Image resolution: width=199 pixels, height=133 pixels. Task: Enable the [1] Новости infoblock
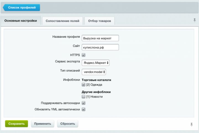coord(83,97)
